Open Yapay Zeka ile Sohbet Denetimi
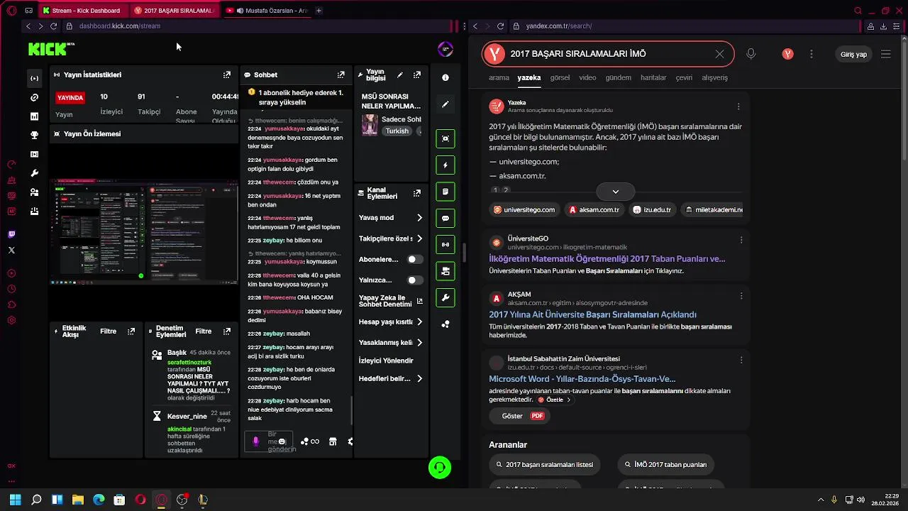The image size is (908, 511). (x=391, y=301)
